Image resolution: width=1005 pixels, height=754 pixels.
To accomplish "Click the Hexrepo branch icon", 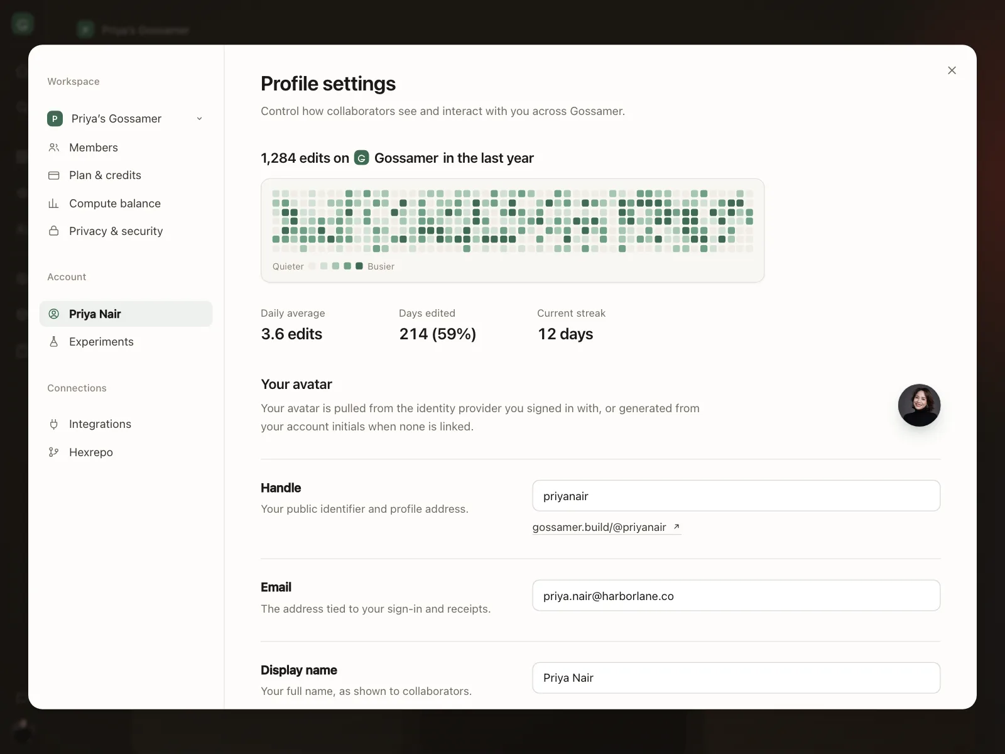I will point(54,452).
